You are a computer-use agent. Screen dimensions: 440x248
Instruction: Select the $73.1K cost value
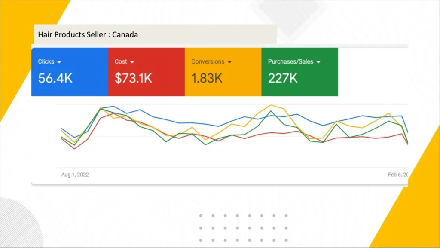pyautogui.click(x=133, y=78)
